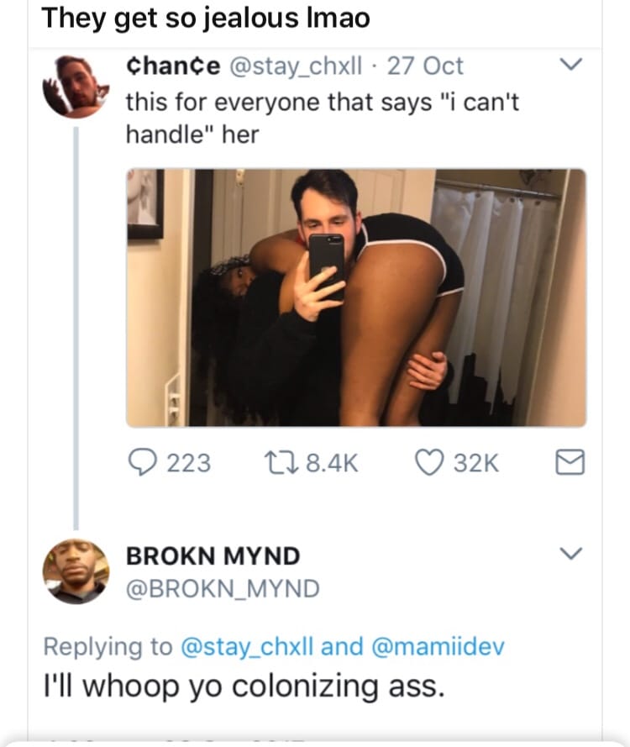Retweet the tweet using the retweet icon
Viewport: 630px width, 747px height.
(x=276, y=462)
